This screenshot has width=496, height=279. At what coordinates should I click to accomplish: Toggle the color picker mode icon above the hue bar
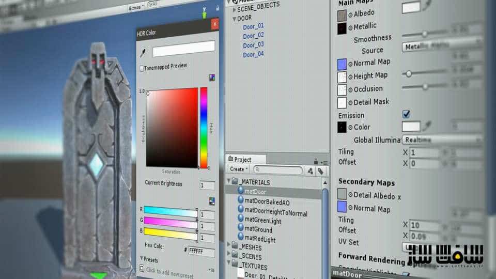pos(212,78)
